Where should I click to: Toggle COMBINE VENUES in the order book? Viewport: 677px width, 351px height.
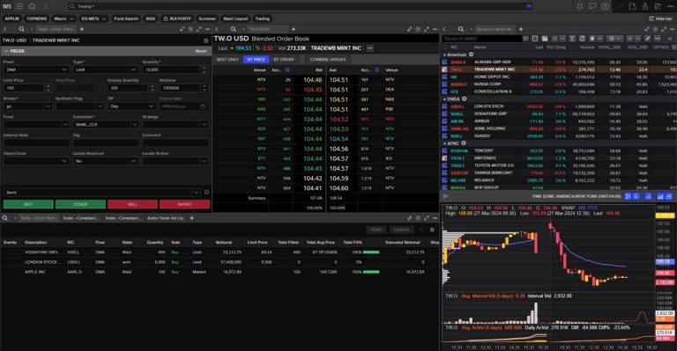coord(328,60)
